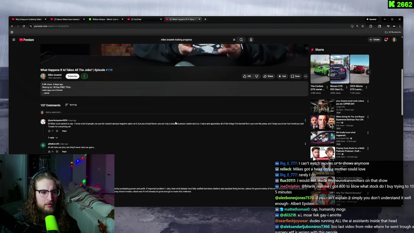Image resolution: width=414 pixels, height=233 pixels.
Task: Close the 'Philion Stream' browser tab
Action: click(x=122, y=19)
